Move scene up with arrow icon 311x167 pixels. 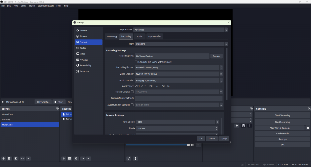pyautogui.click(x=23, y=158)
